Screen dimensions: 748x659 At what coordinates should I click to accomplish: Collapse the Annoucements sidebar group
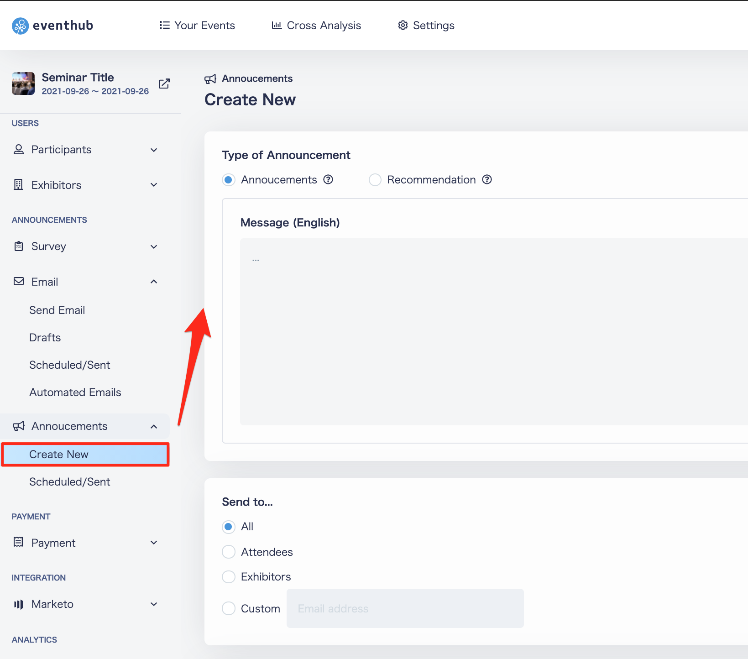pyautogui.click(x=154, y=426)
